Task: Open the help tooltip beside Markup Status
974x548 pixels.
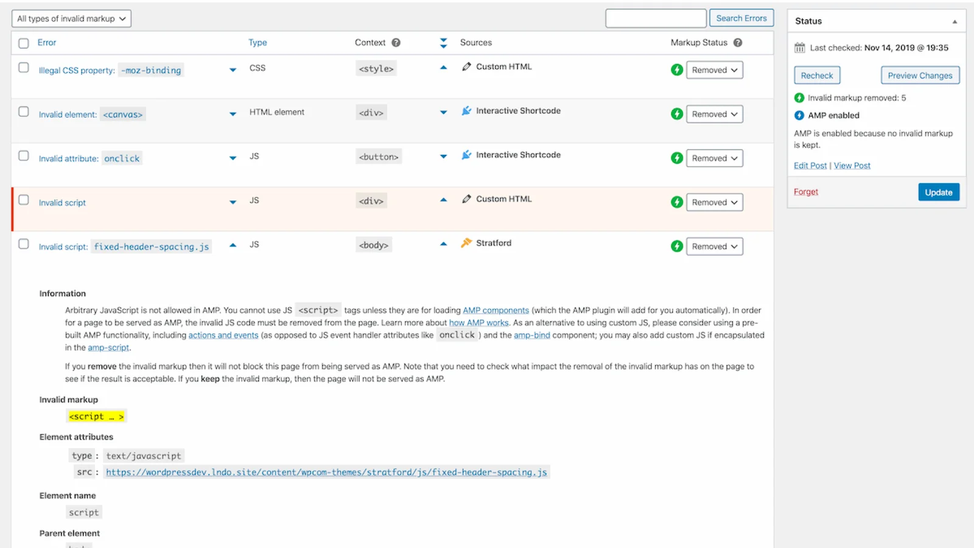Action: tap(737, 43)
